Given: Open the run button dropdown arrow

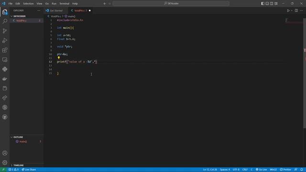Looking at the screenshot, I should point(292,11).
